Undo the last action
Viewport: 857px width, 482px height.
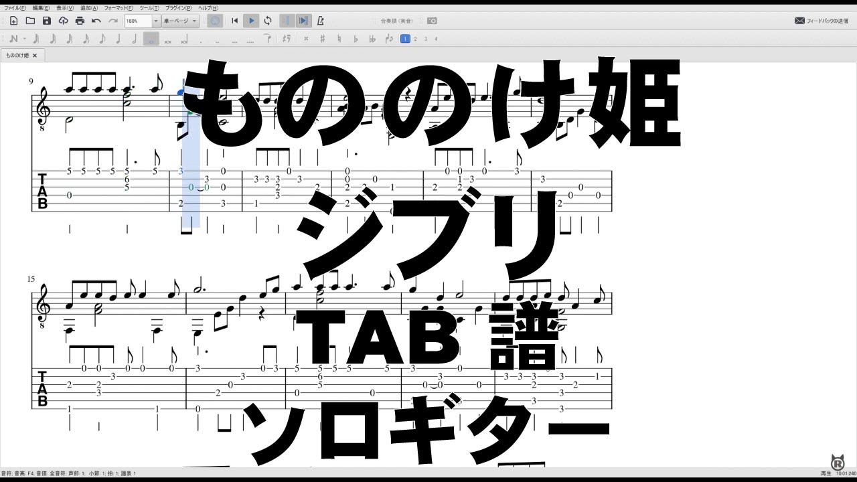96,21
